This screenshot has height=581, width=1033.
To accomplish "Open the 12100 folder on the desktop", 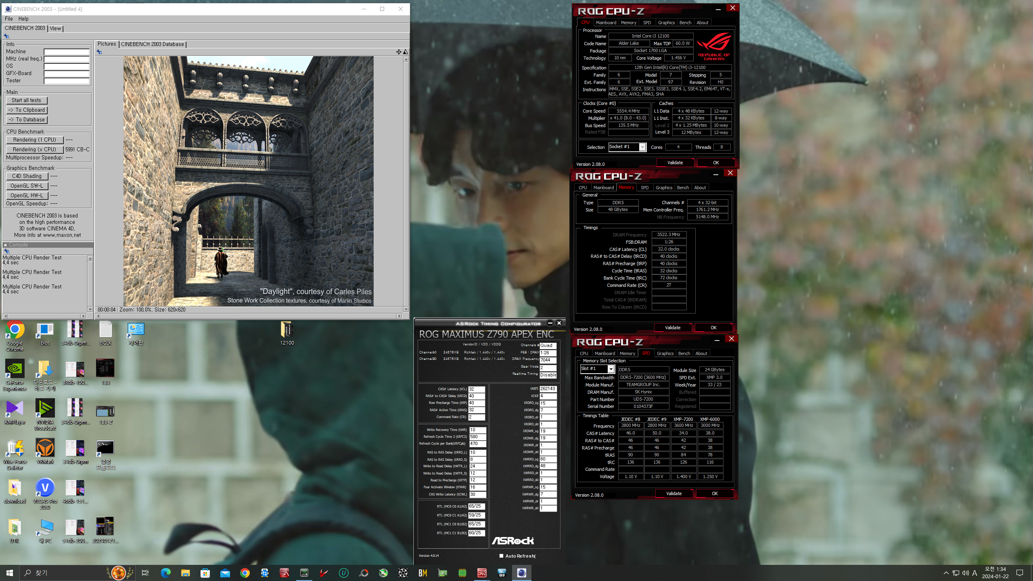I will coord(287,333).
